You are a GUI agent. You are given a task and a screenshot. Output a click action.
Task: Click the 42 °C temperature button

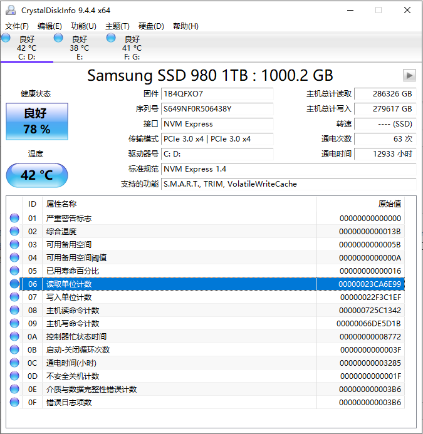(x=37, y=175)
